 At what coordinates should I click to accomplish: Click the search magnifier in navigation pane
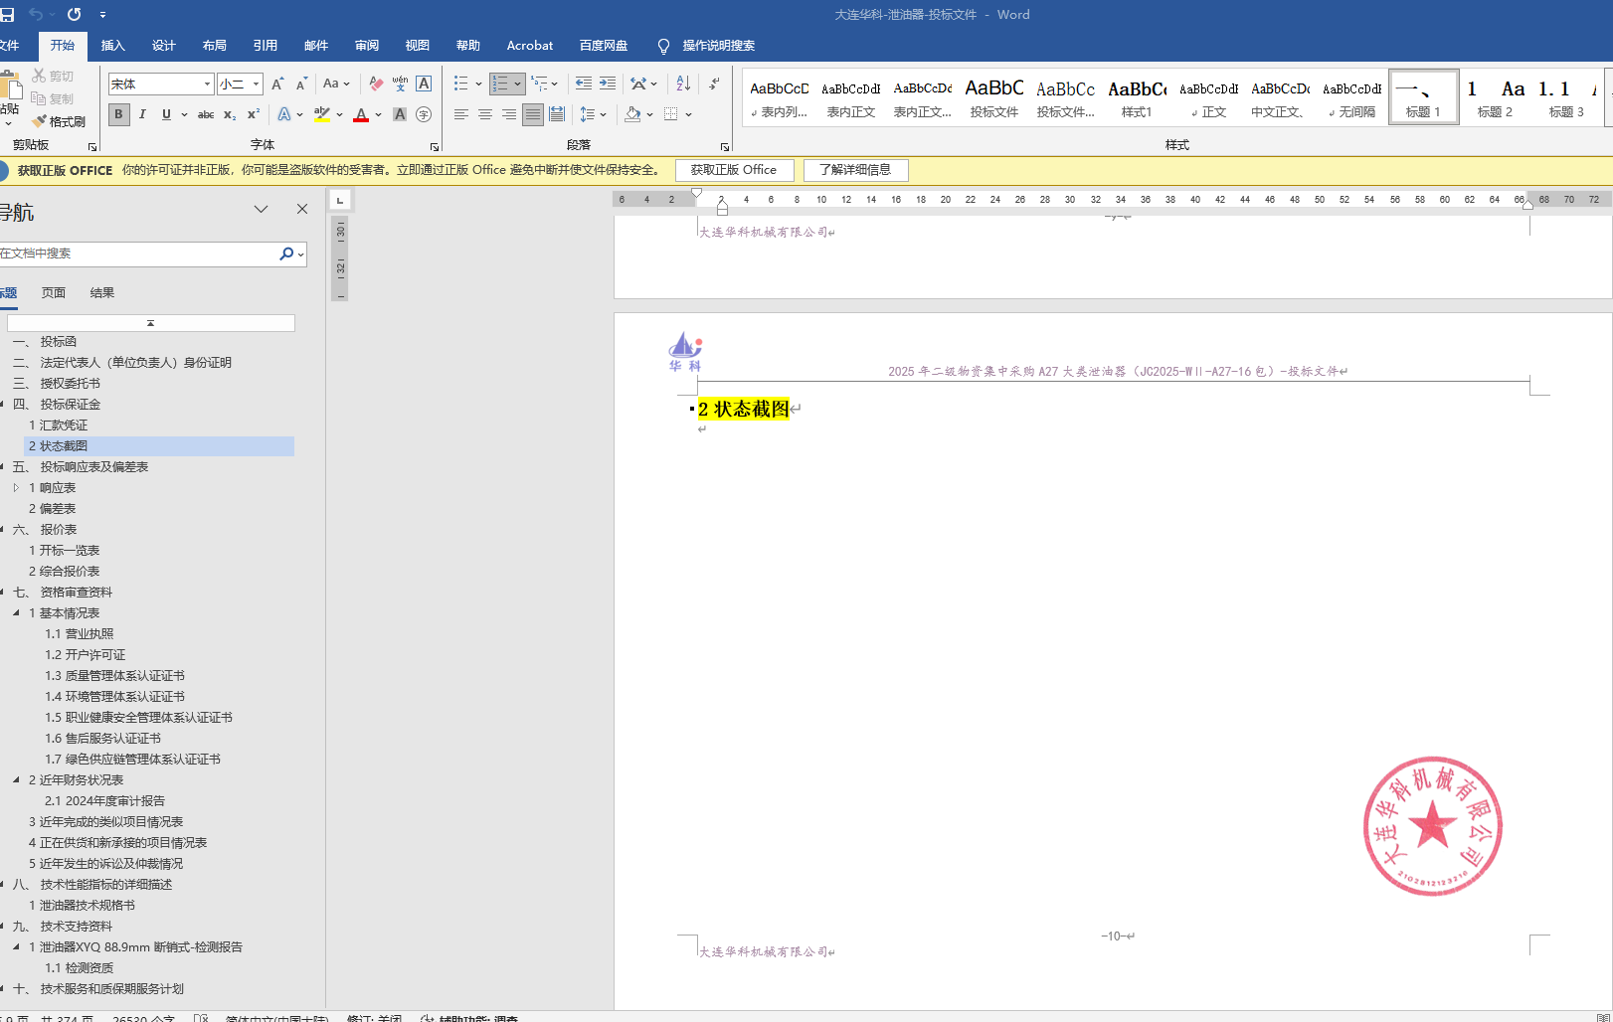[x=286, y=254]
